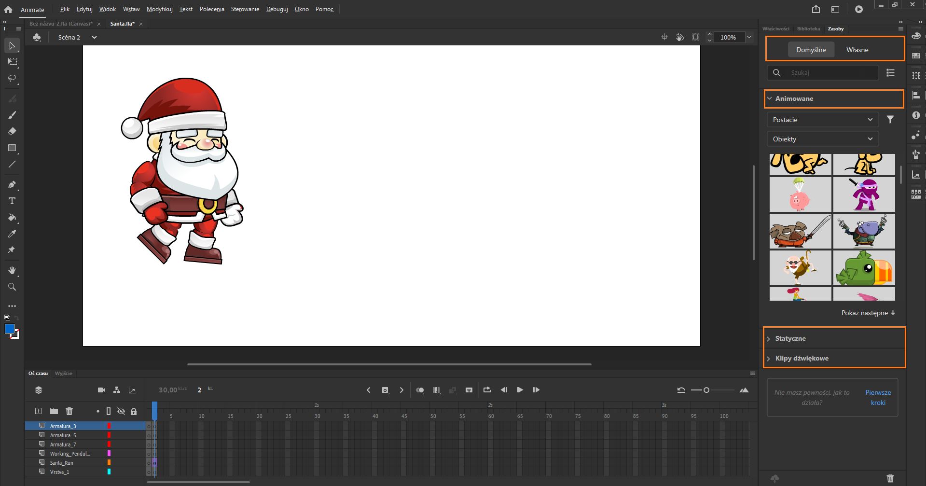
Task: Insert a keyframe from the timeline controls
Action: click(385, 390)
